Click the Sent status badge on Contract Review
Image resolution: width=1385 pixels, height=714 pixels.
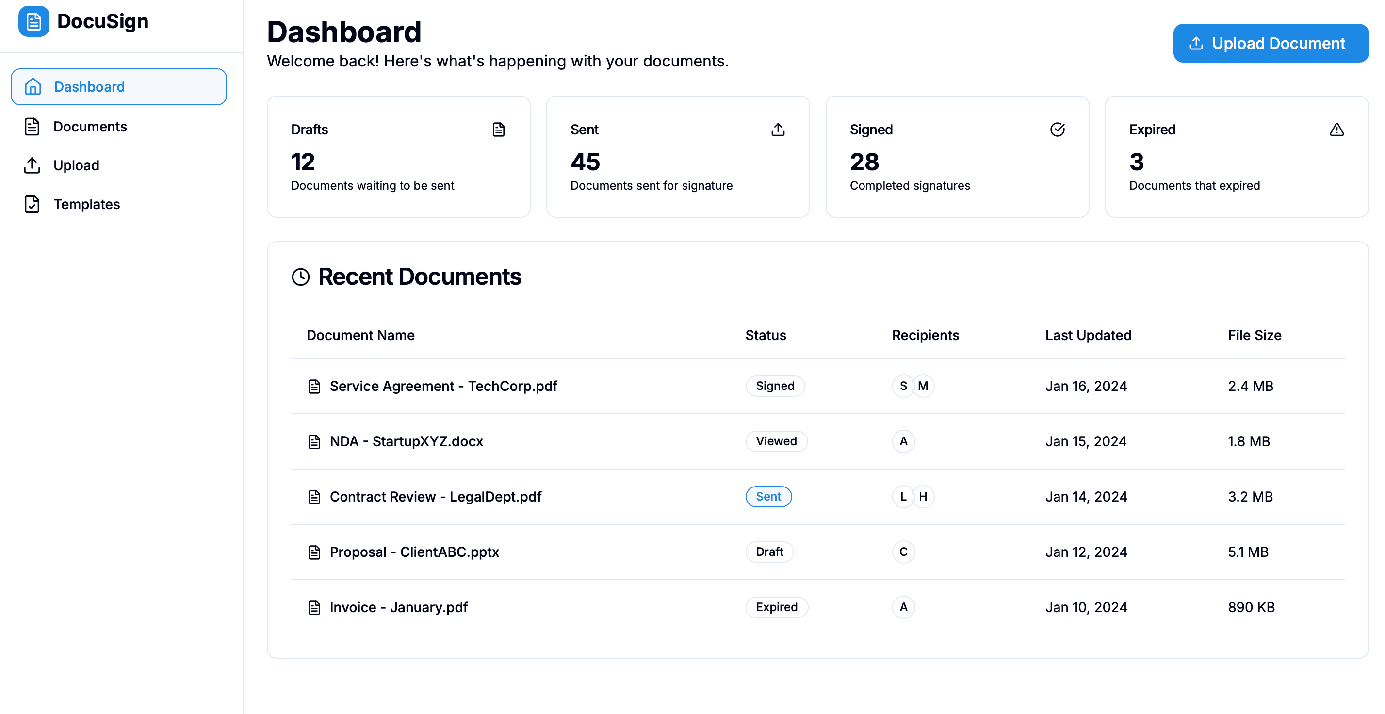click(768, 496)
